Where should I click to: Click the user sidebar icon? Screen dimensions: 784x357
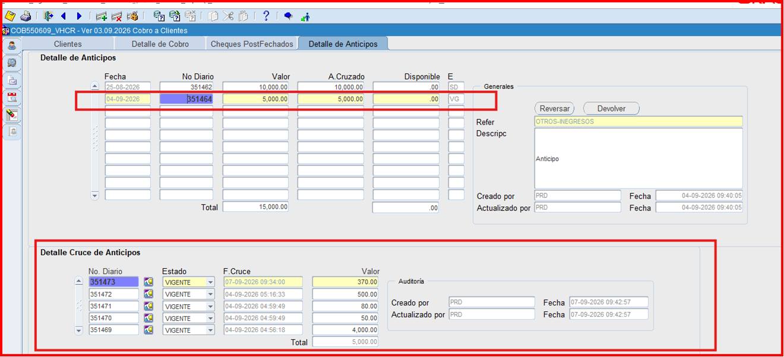coord(12,46)
